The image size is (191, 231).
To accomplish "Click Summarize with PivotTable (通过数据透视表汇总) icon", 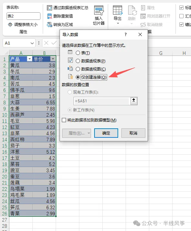I will 49,8.
